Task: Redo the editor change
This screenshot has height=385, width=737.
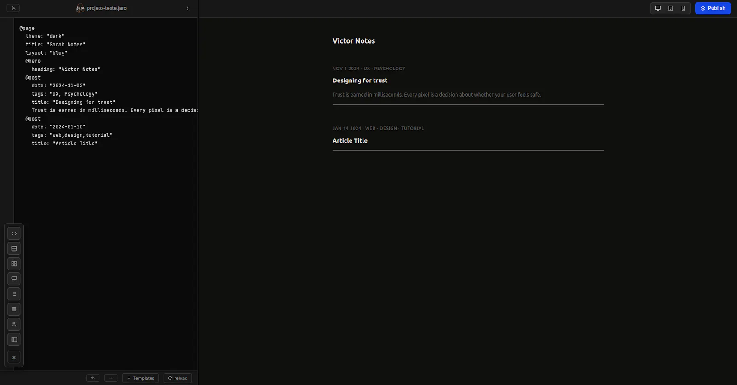Action: 111,378
